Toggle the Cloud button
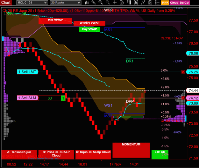 (x=174, y=3)
